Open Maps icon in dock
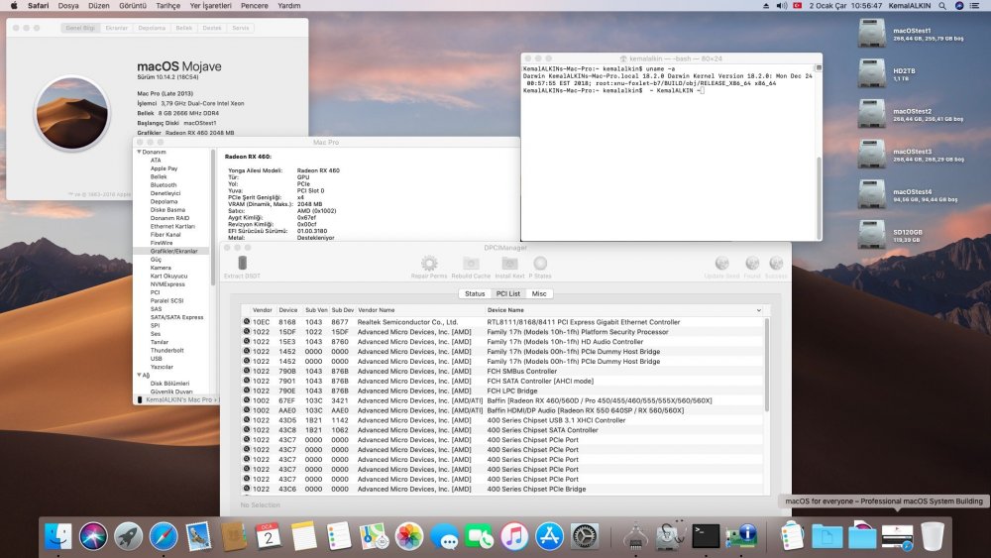Viewport: 991px width, 558px height. tap(375, 536)
